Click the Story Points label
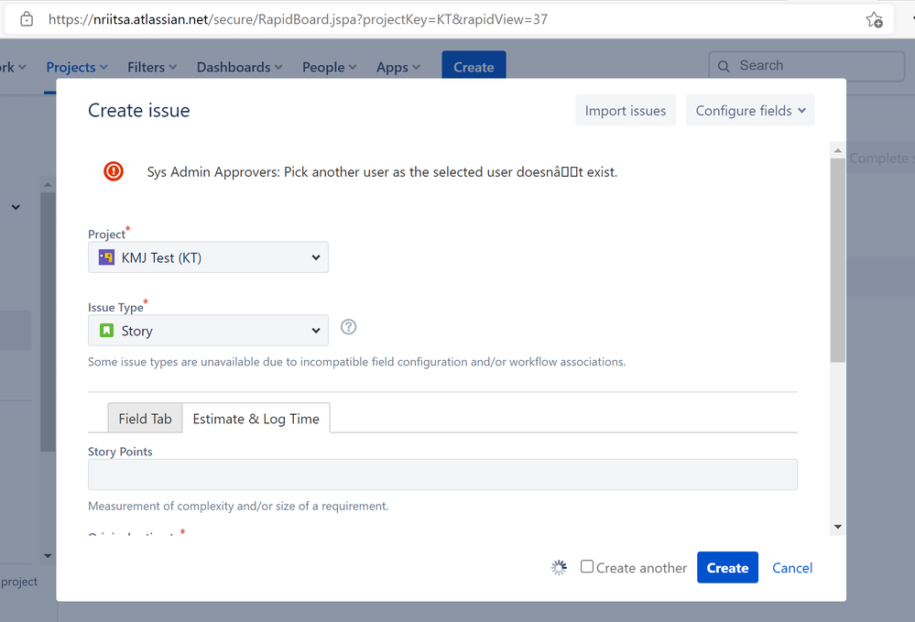 click(120, 452)
